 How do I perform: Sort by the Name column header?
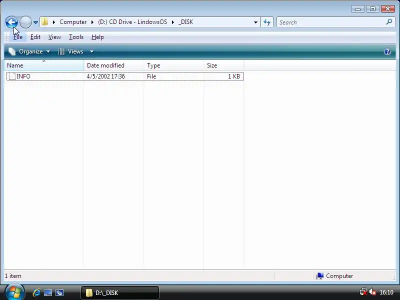coord(44,65)
